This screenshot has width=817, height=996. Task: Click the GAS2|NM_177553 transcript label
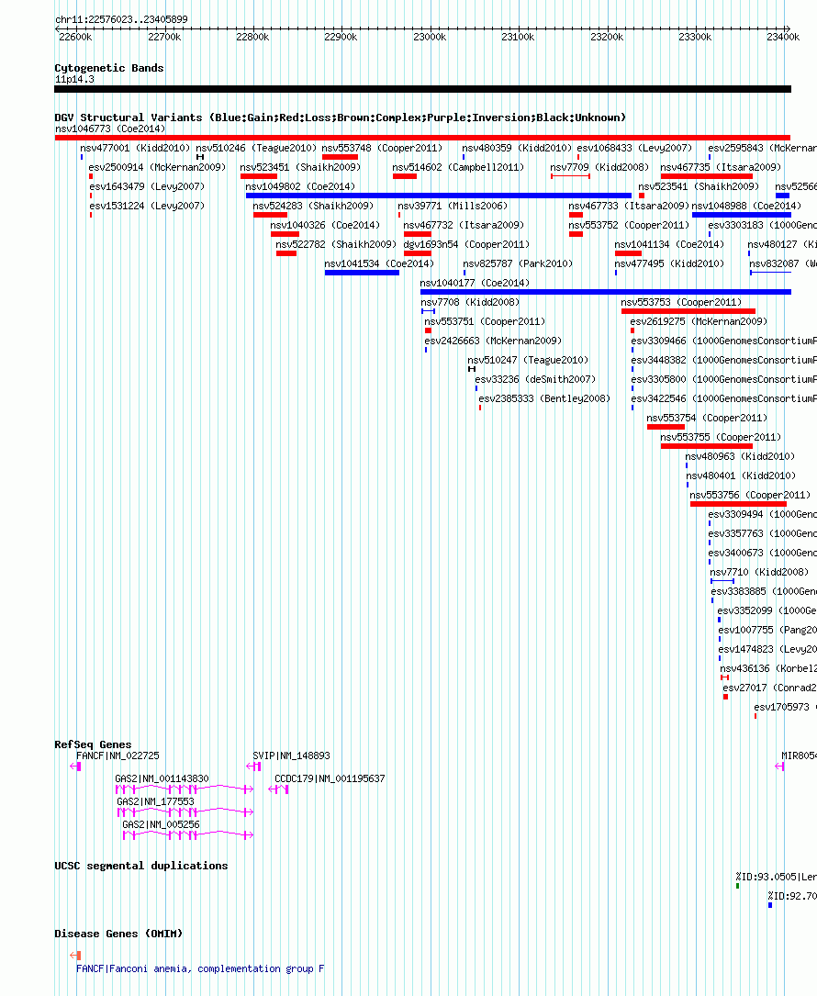point(155,801)
